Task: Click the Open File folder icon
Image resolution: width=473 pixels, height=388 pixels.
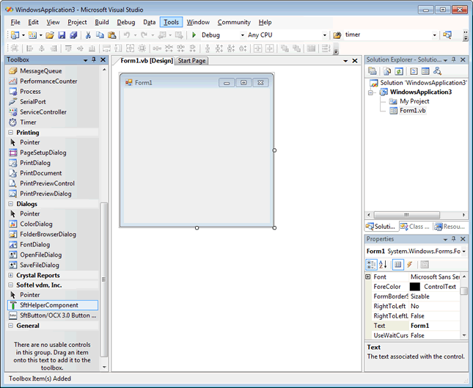Action: pos(50,35)
